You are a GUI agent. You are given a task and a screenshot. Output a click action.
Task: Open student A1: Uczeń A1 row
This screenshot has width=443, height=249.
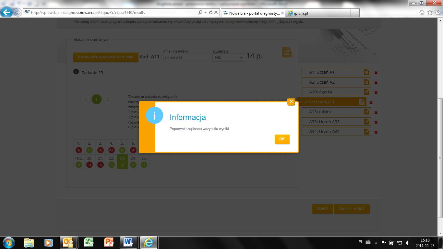point(336,72)
